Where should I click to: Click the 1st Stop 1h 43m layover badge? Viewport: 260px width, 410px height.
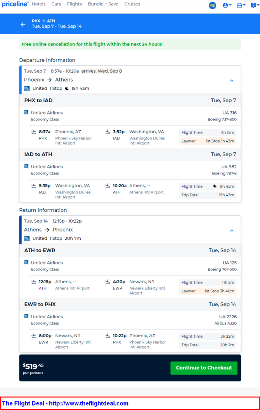click(208, 141)
